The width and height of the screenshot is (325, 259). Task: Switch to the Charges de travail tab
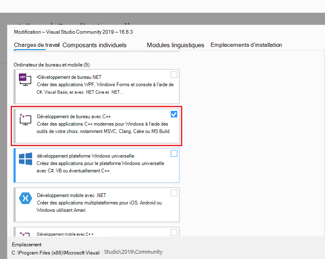[37, 45]
